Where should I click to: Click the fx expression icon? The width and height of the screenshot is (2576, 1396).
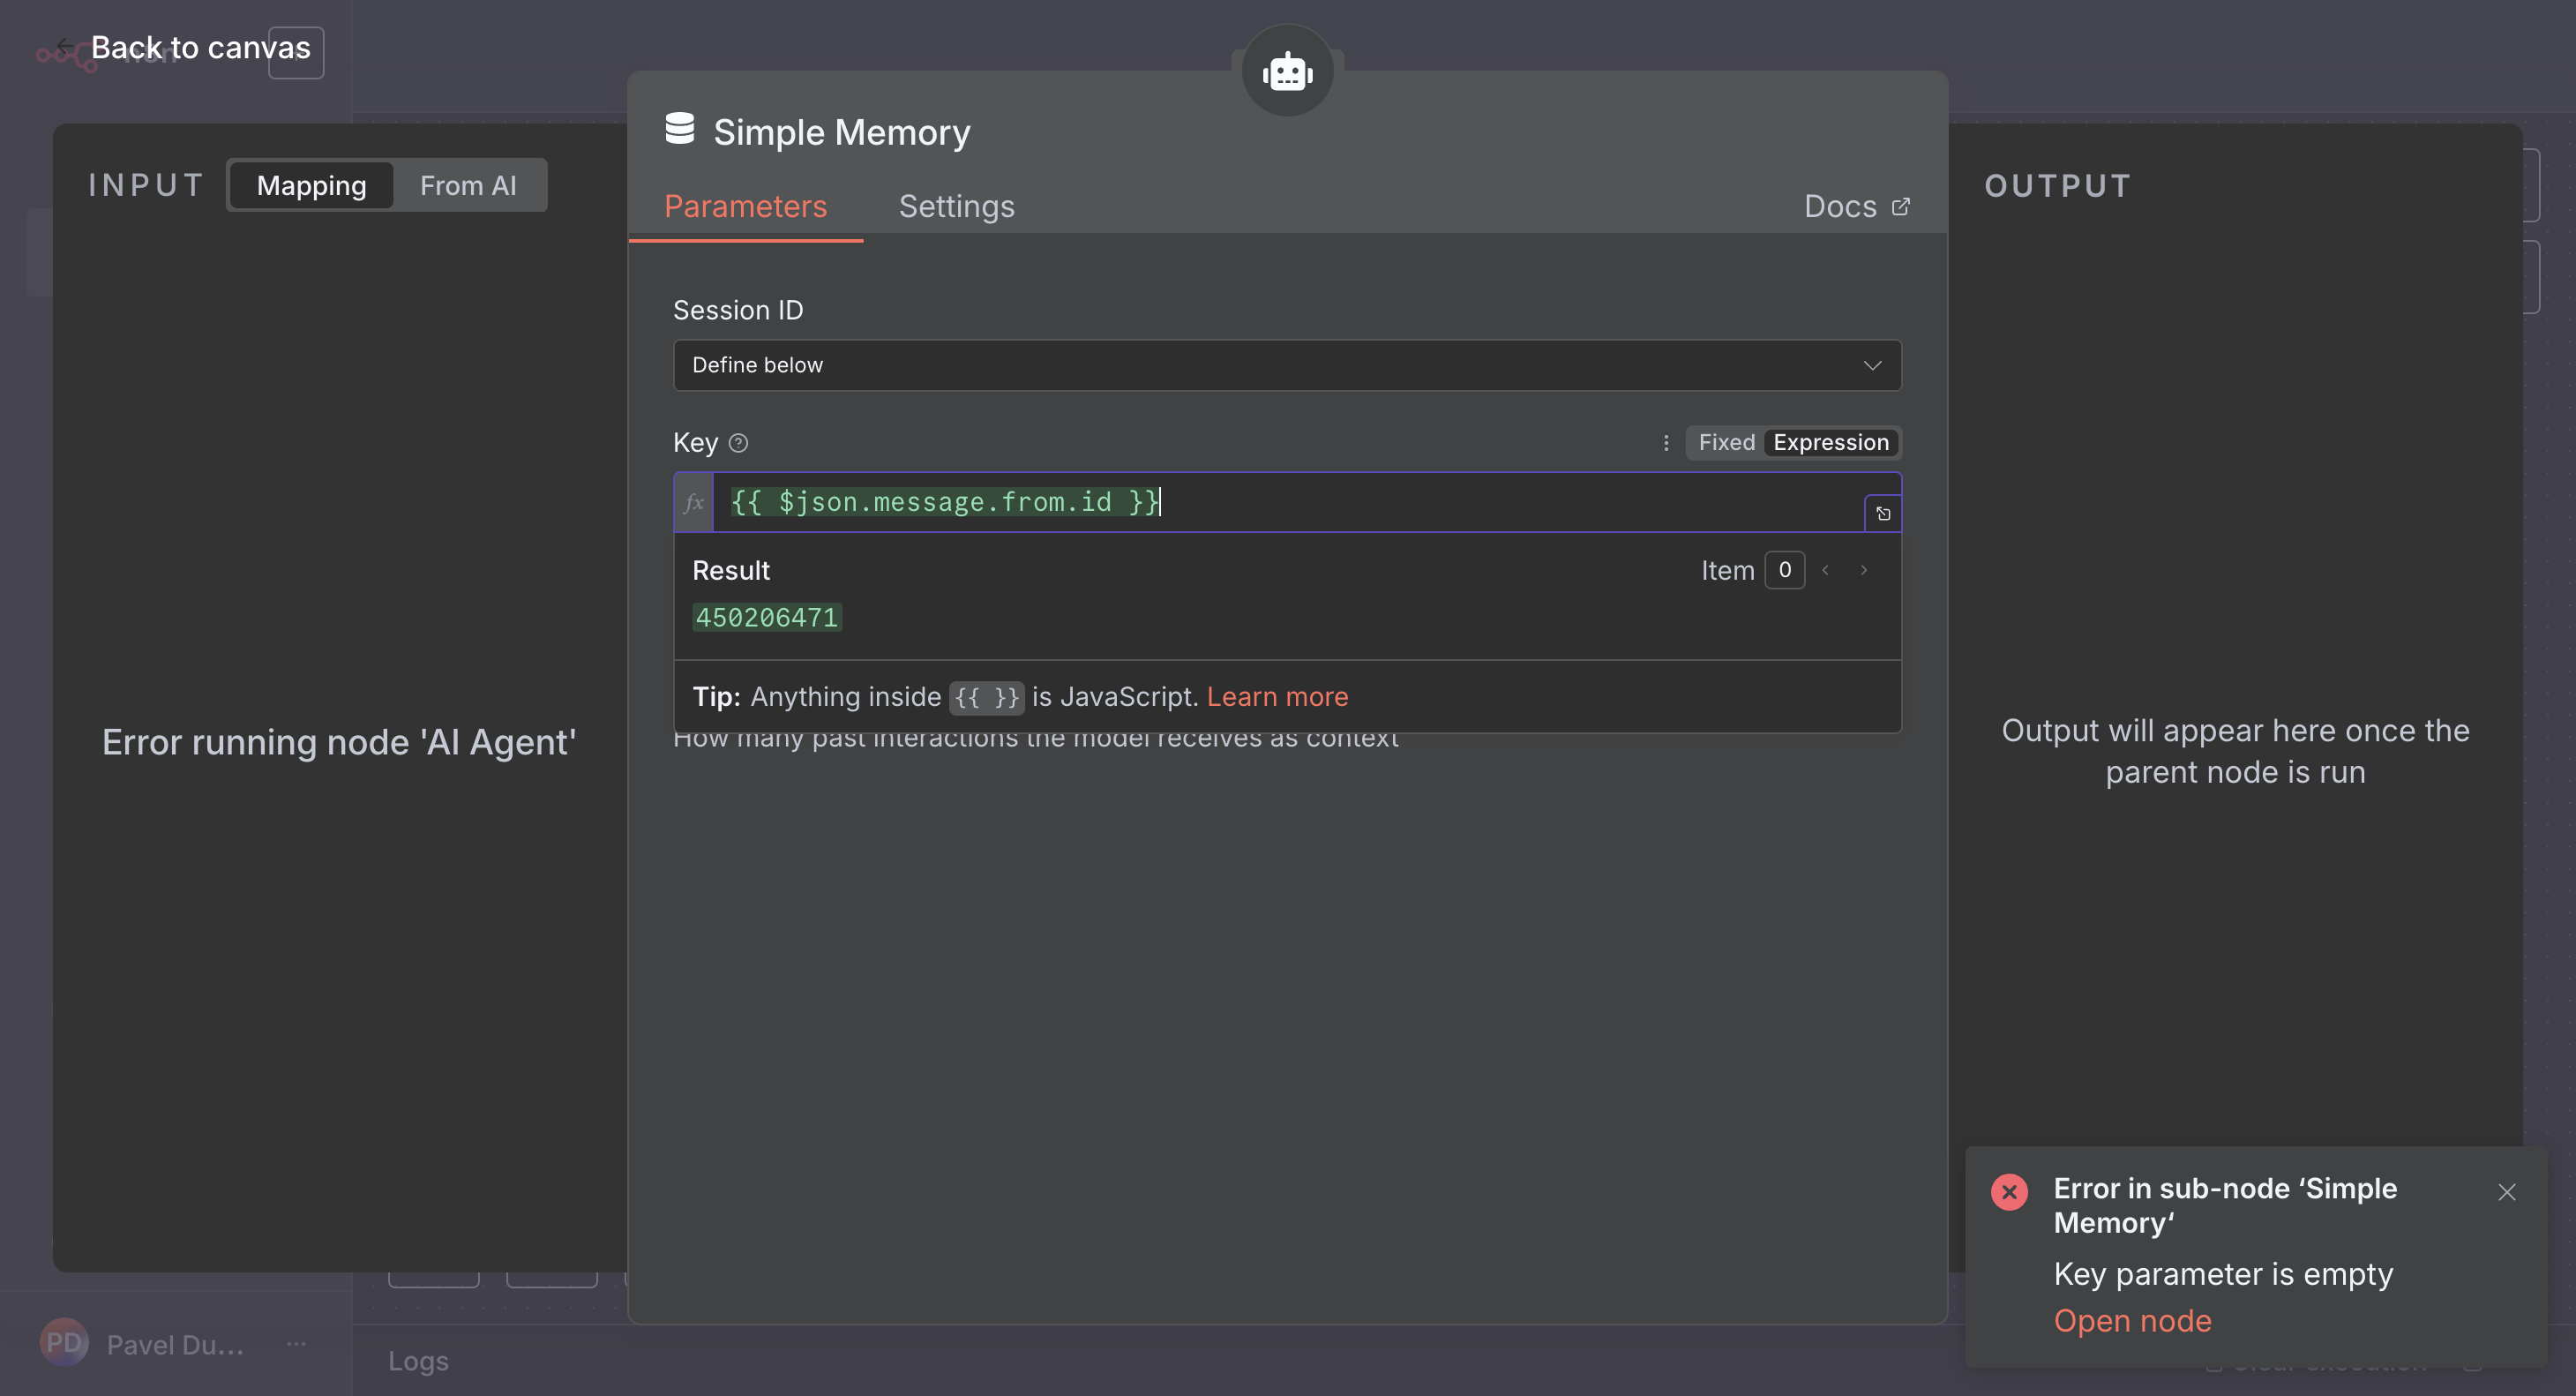pos(694,502)
